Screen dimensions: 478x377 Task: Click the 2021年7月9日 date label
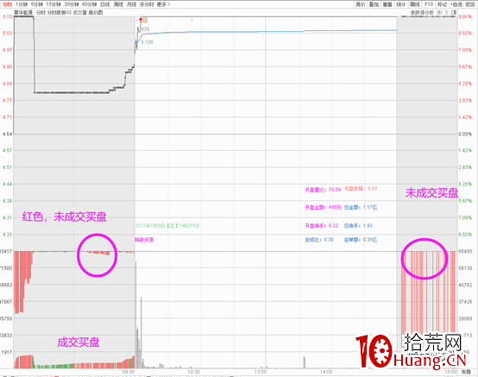coord(167,226)
